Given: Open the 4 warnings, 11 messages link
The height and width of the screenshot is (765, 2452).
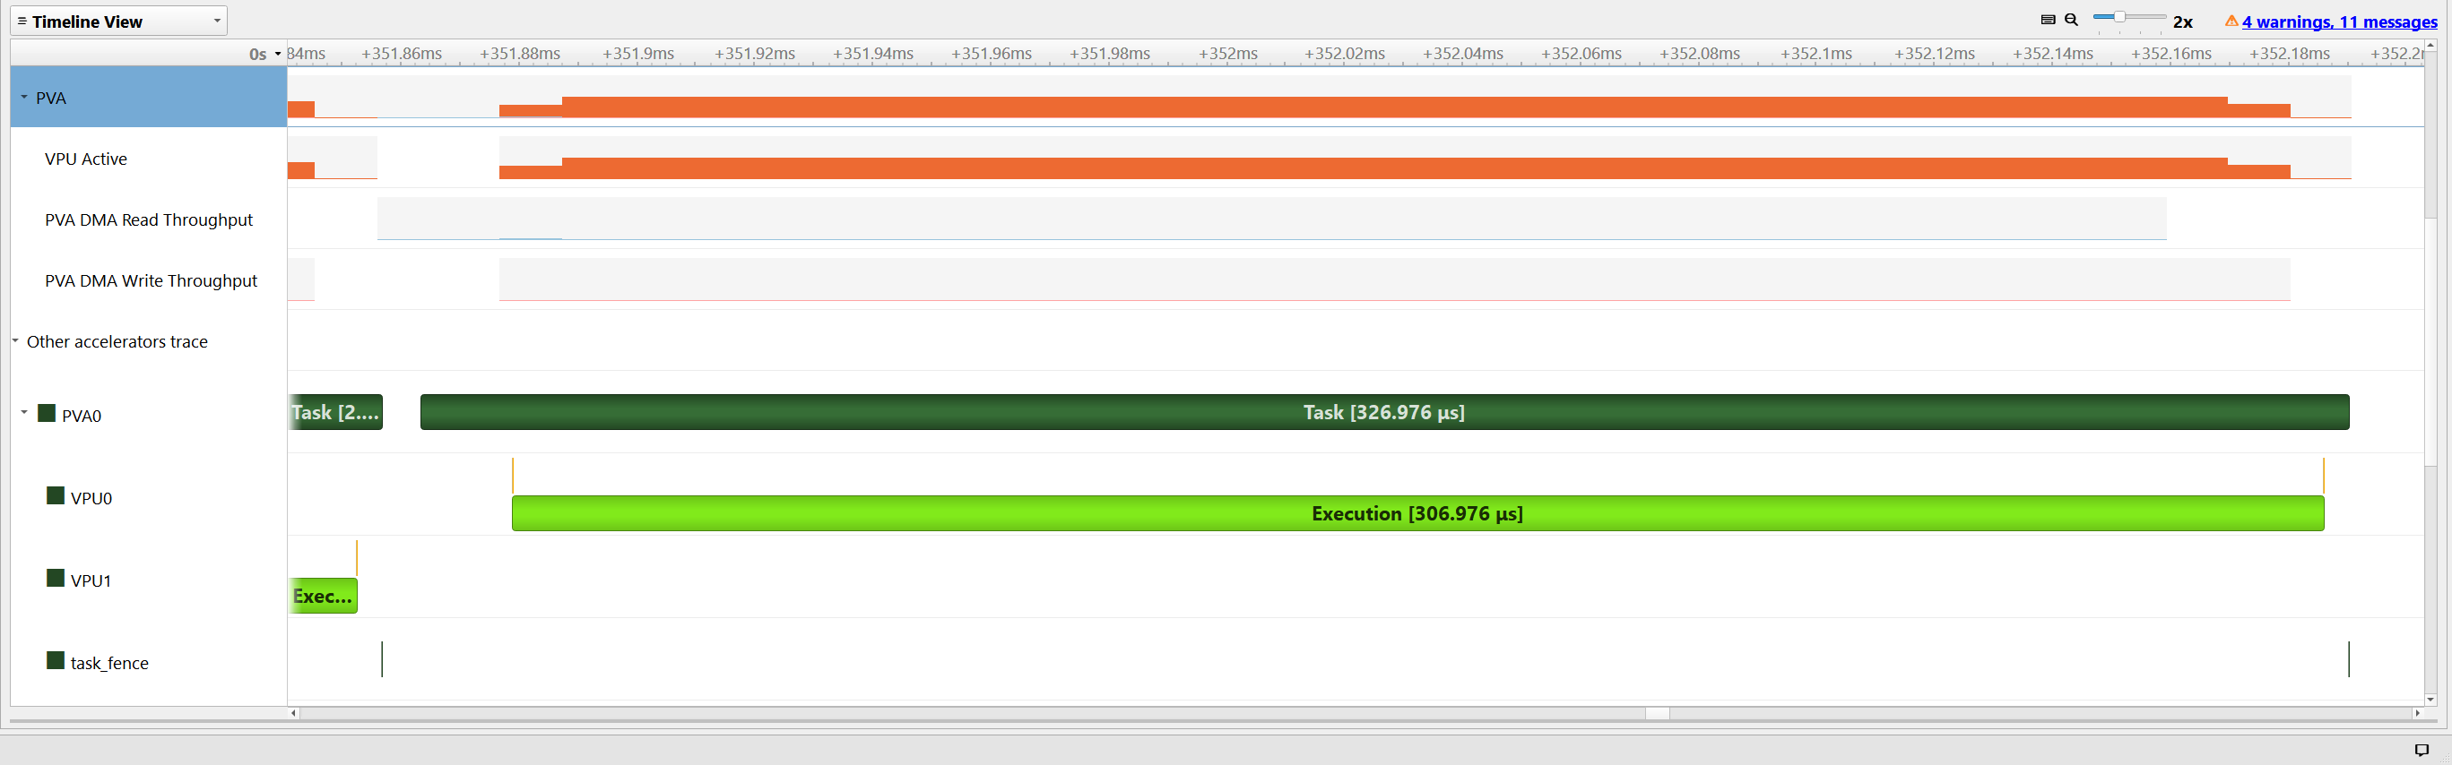Looking at the screenshot, I should [x=2339, y=21].
